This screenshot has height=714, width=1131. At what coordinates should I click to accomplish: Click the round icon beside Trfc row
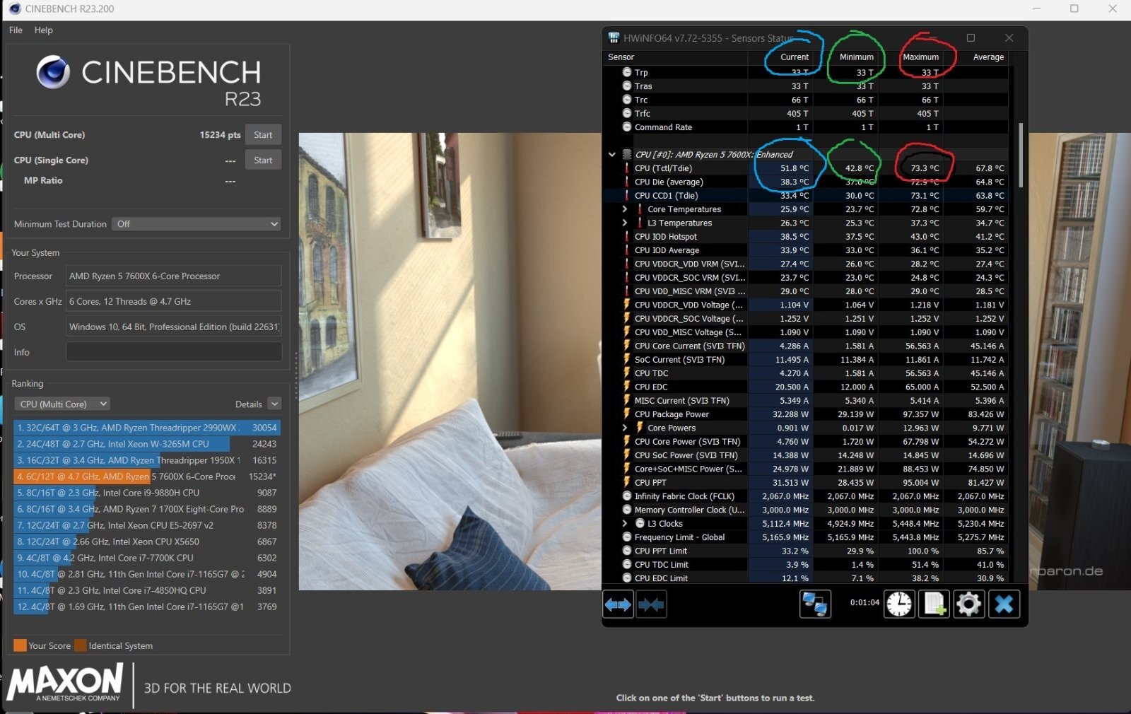coord(626,113)
